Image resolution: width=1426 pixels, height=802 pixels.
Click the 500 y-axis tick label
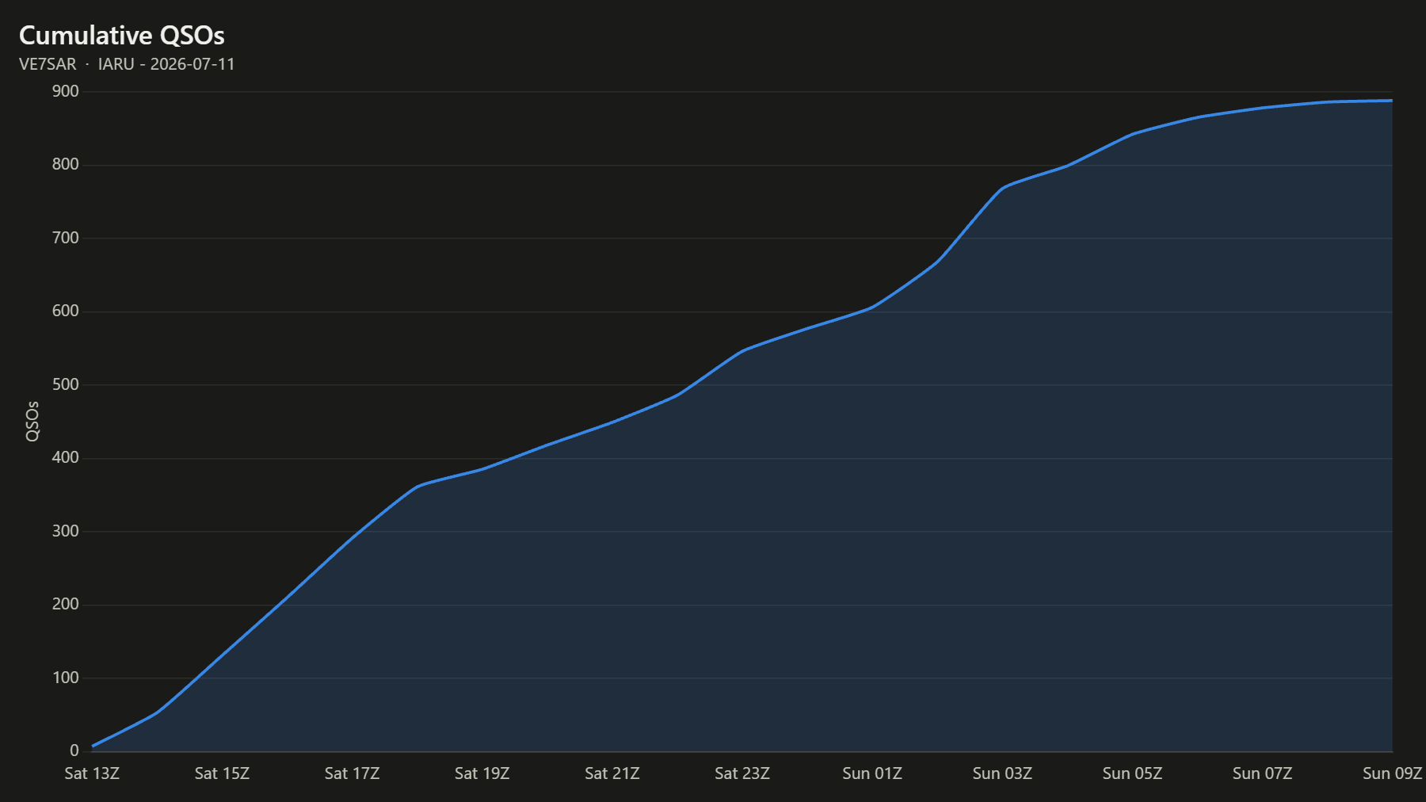tap(66, 384)
